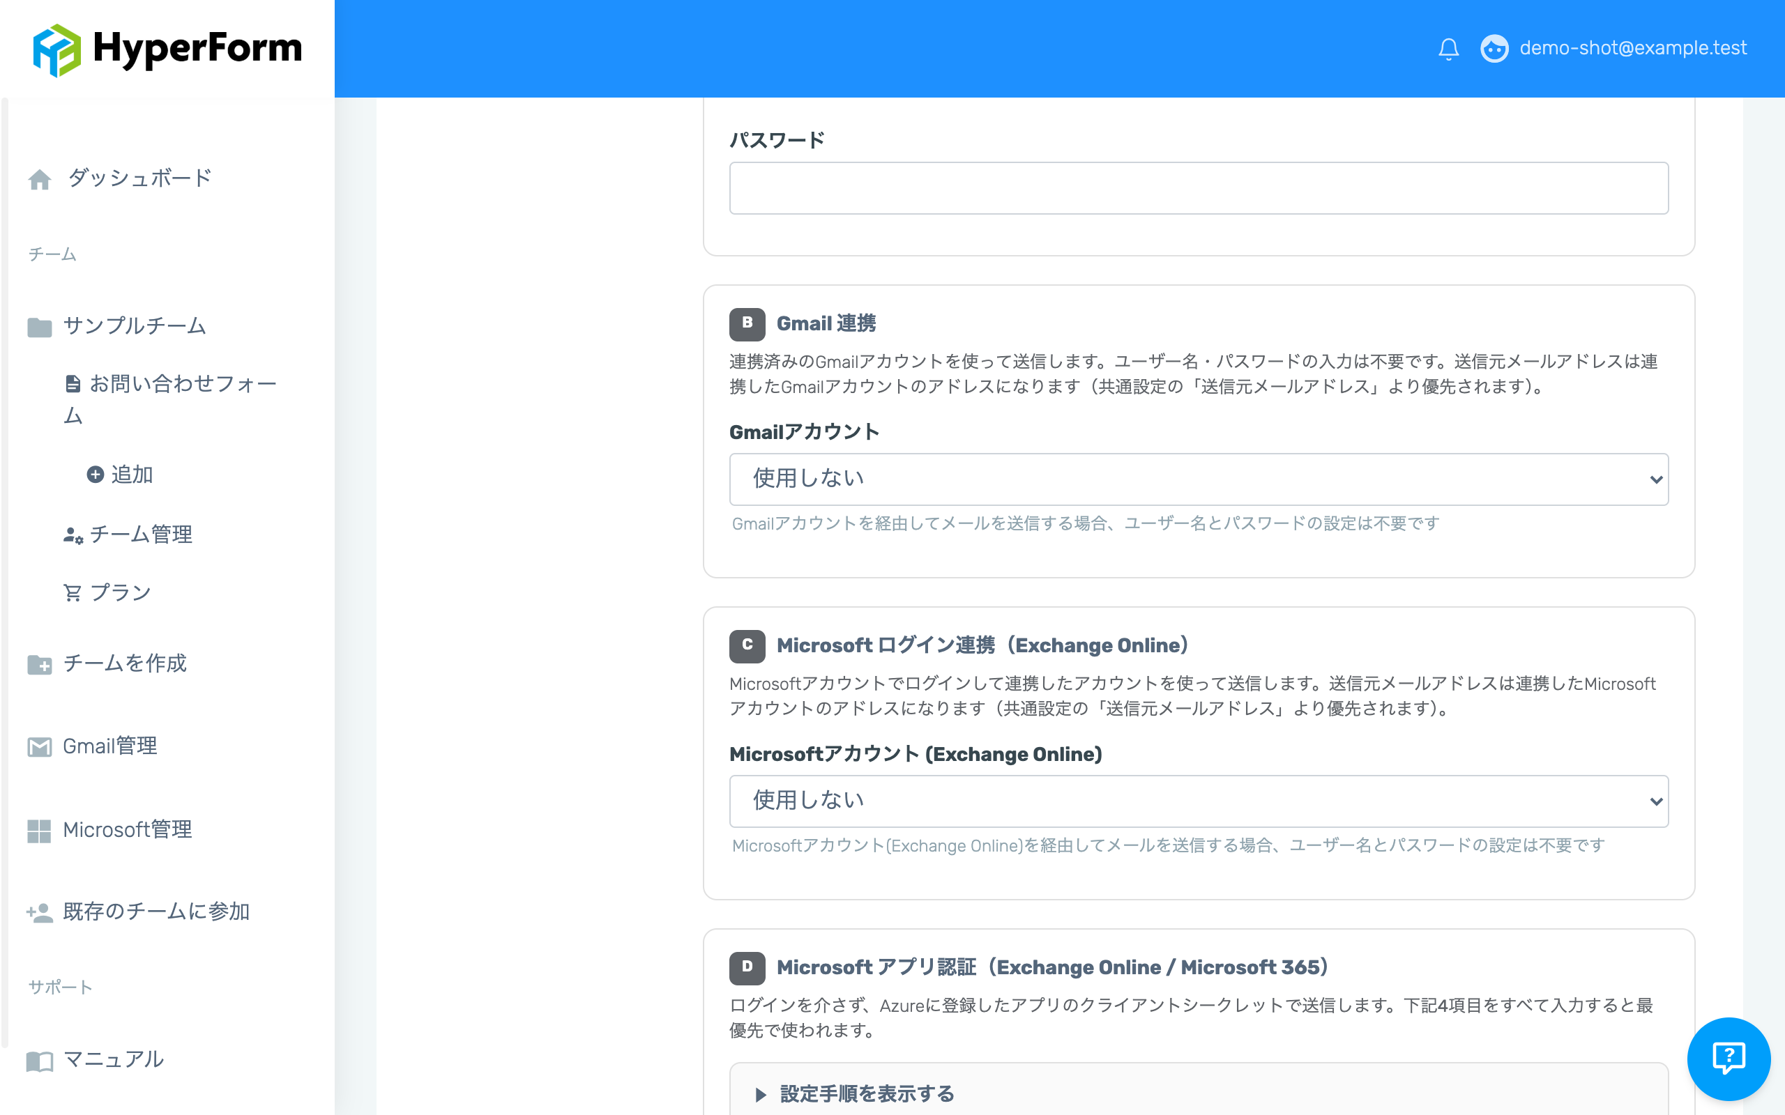Click the HyperForm logo
Viewport: 1785px width, 1115px height.
point(167,49)
